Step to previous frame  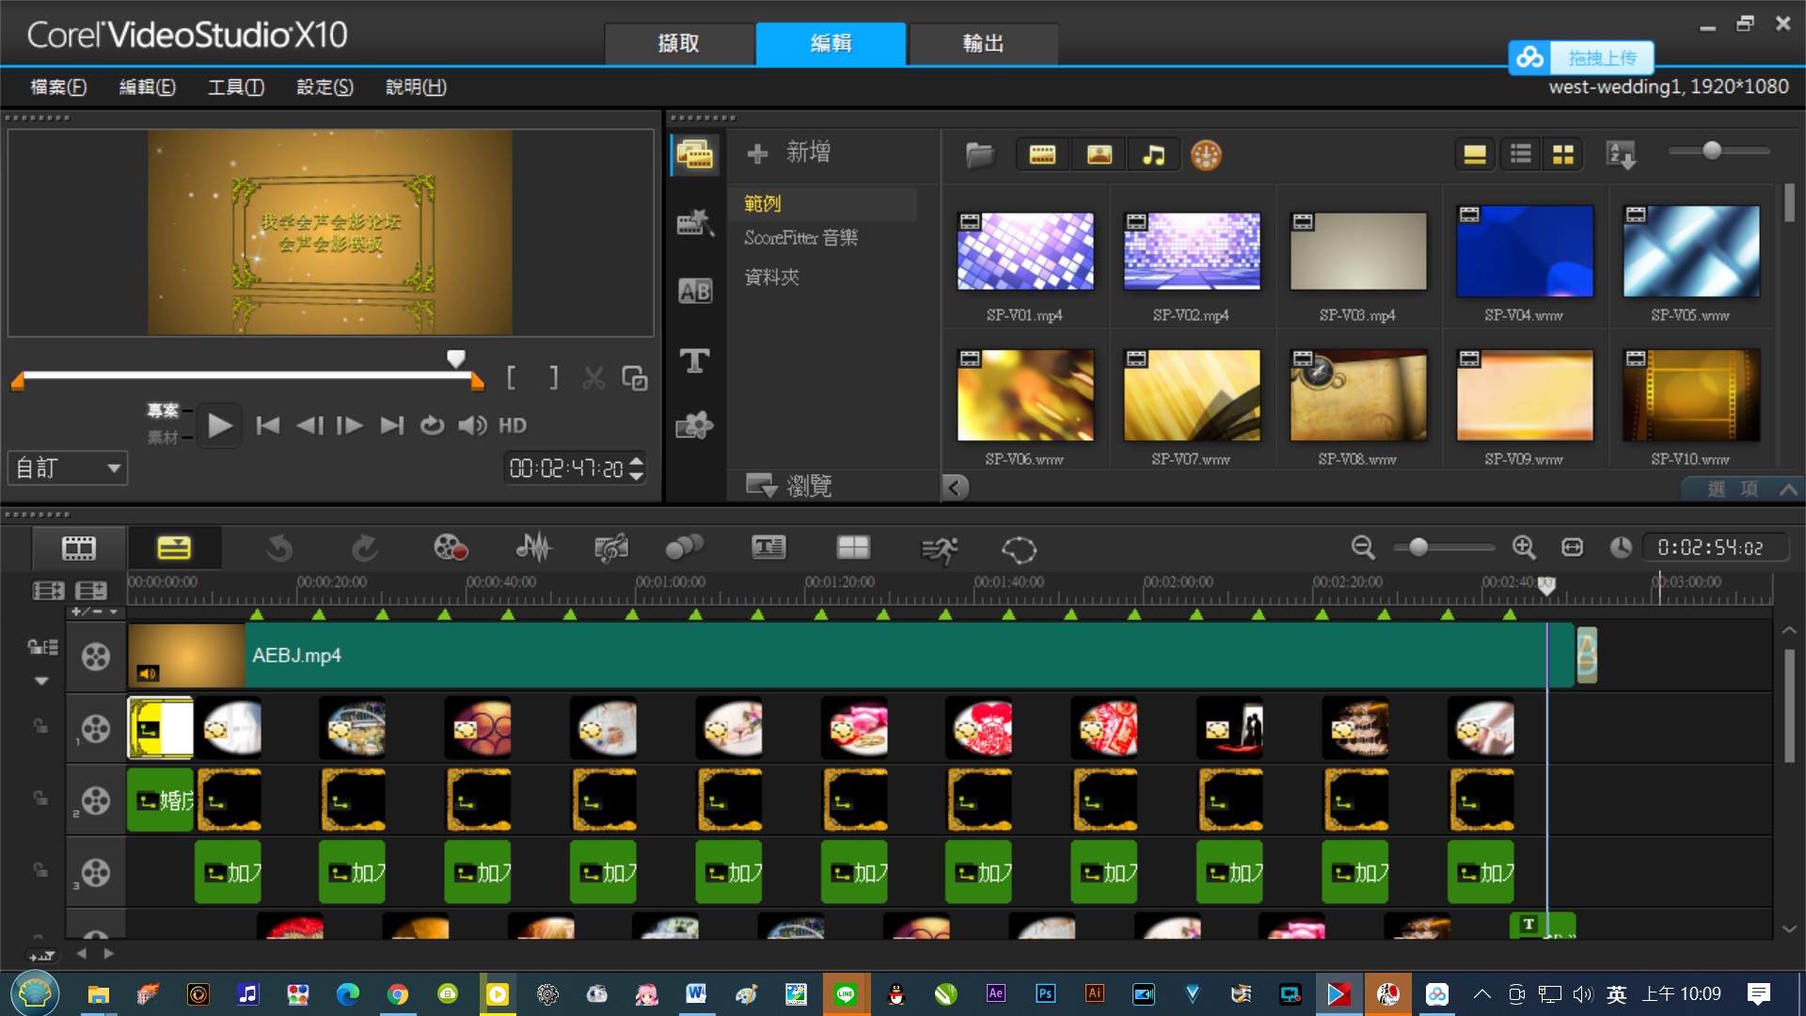(309, 425)
